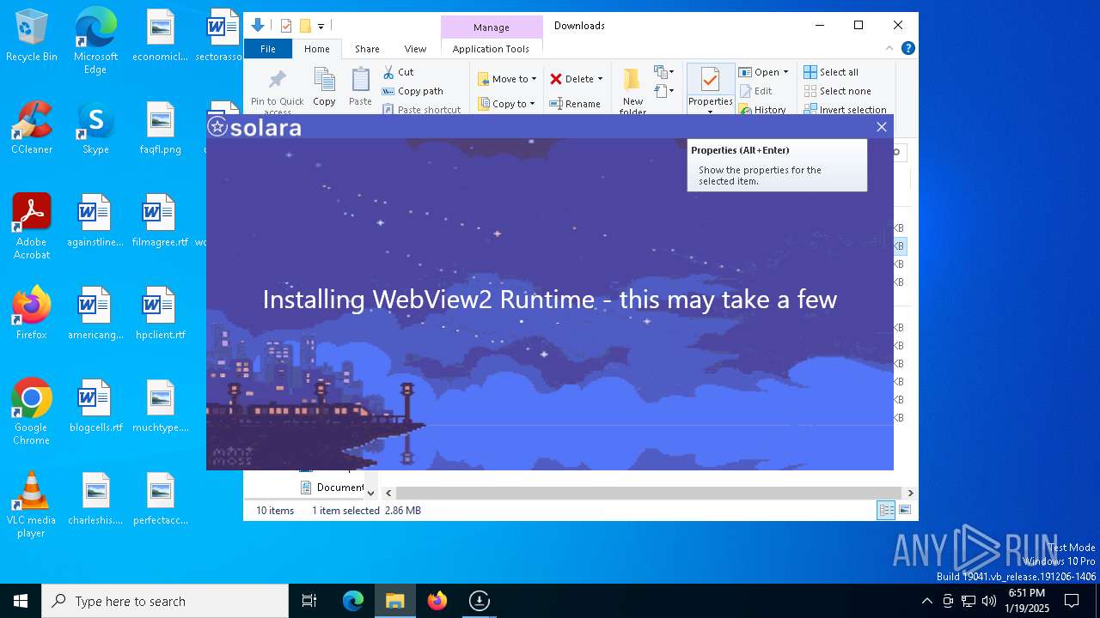The width and height of the screenshot is (1100, 618).
Task: Open the Application Tools tab
Action: point(491,49)
